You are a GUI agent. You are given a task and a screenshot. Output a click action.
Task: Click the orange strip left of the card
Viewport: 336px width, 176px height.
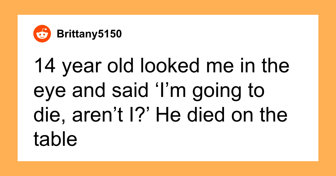[x=9, y=88]
